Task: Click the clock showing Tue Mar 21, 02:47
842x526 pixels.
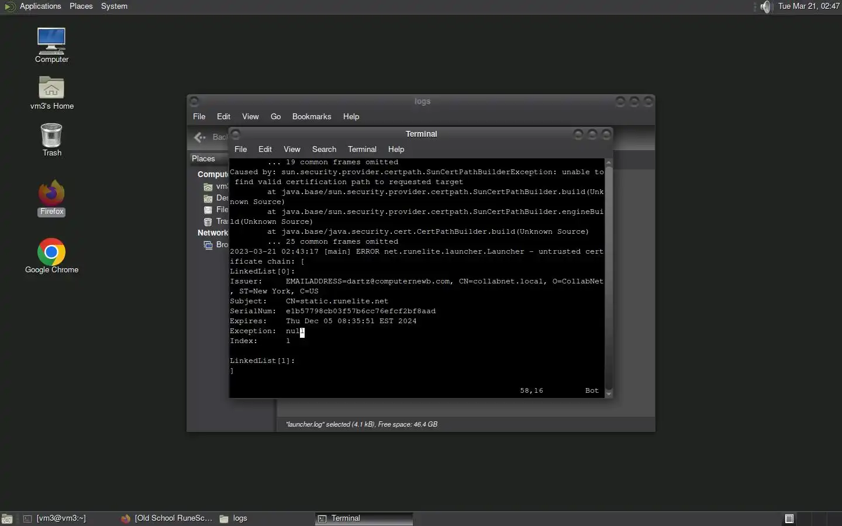Action: click(x=809, y=6)
